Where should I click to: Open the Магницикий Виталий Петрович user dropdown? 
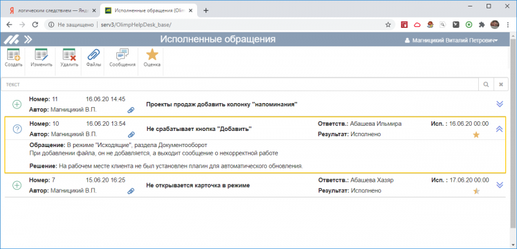click(x=451, y=40)
